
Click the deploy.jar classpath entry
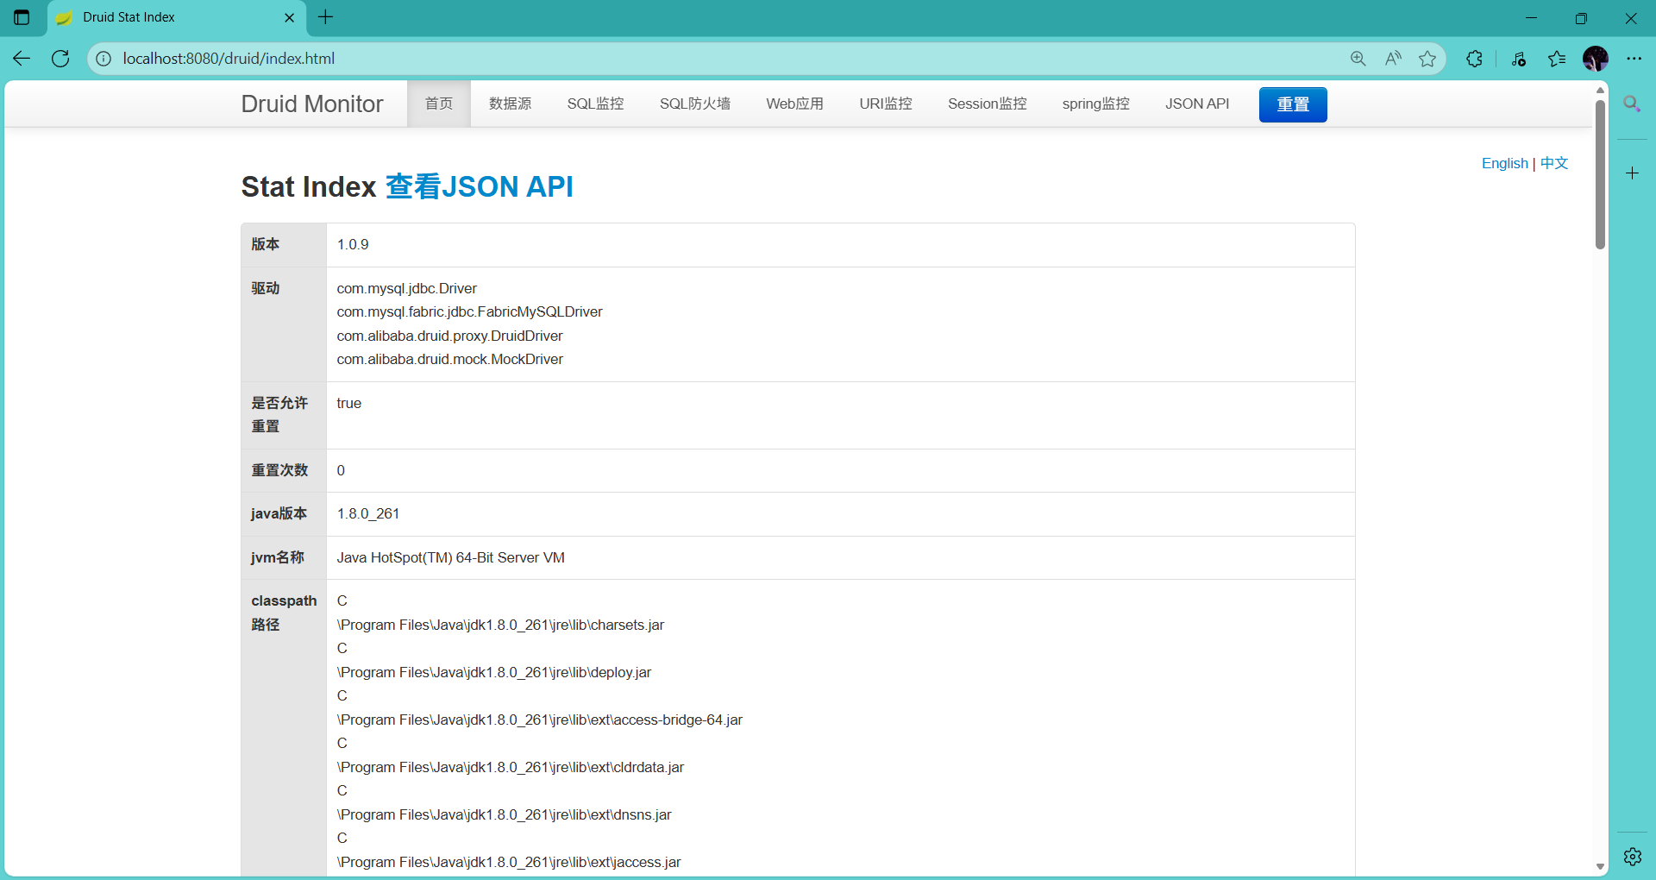494,672
